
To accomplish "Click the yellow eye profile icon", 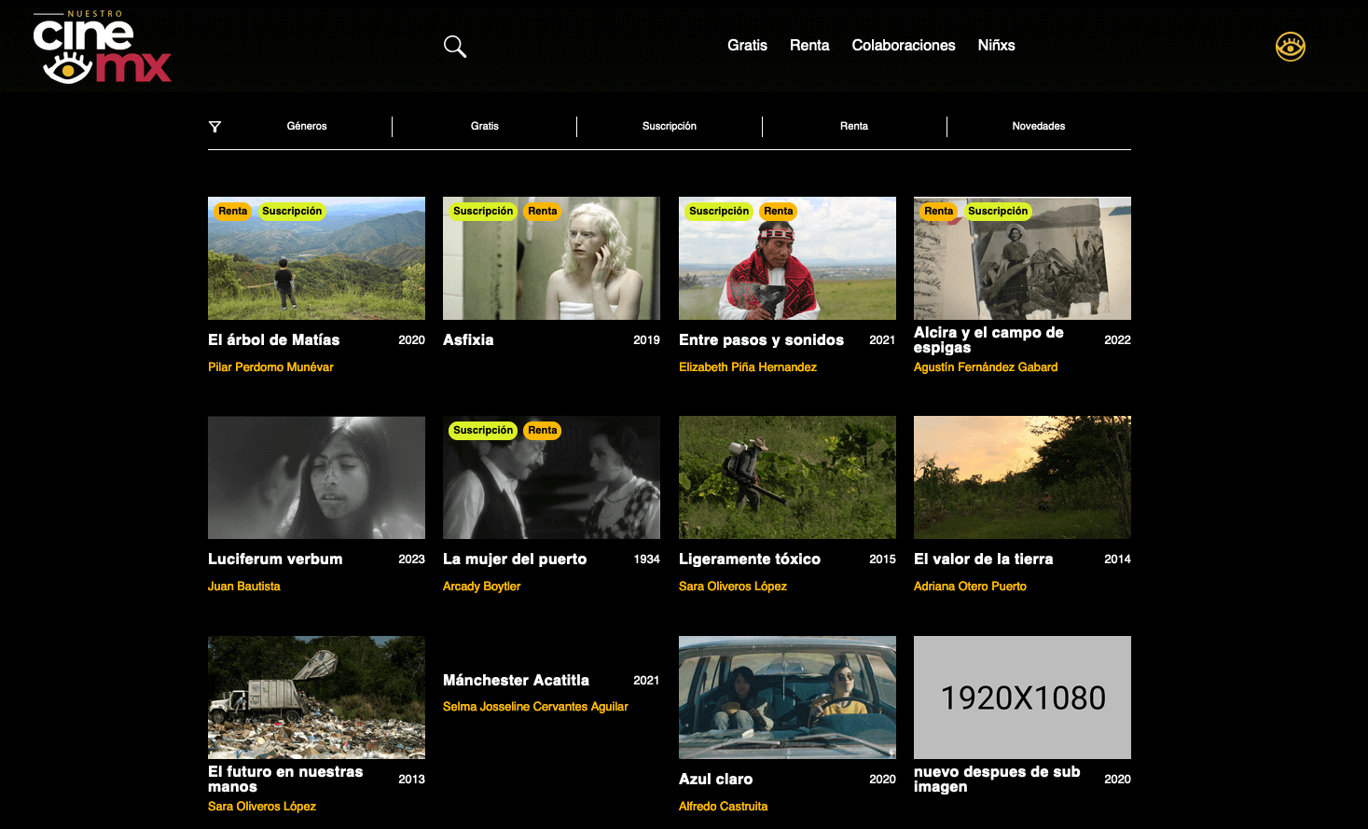I will 1290,47.
